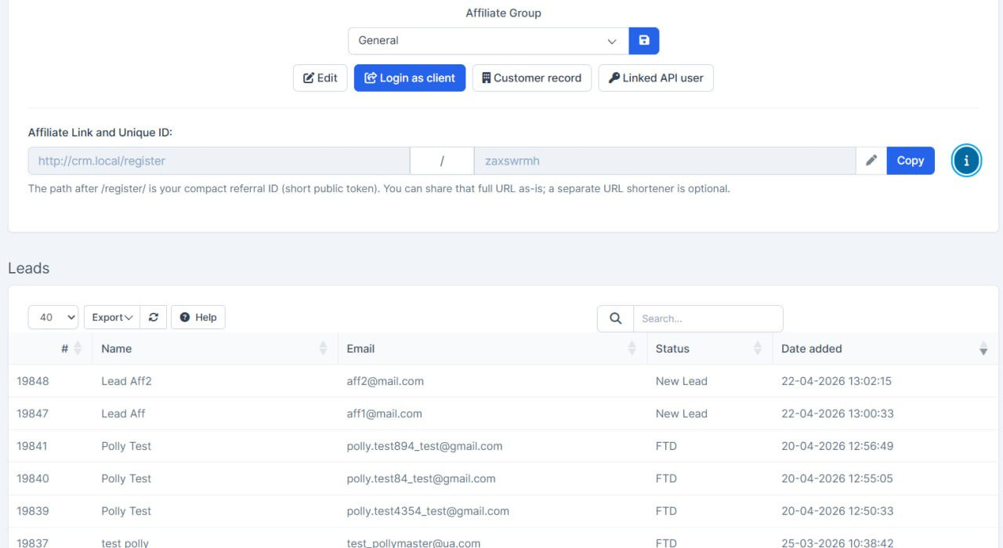Viewport: 1003px width, 548px height.
Task: Sort leads by Status column arrows
Action: [757, 349]
